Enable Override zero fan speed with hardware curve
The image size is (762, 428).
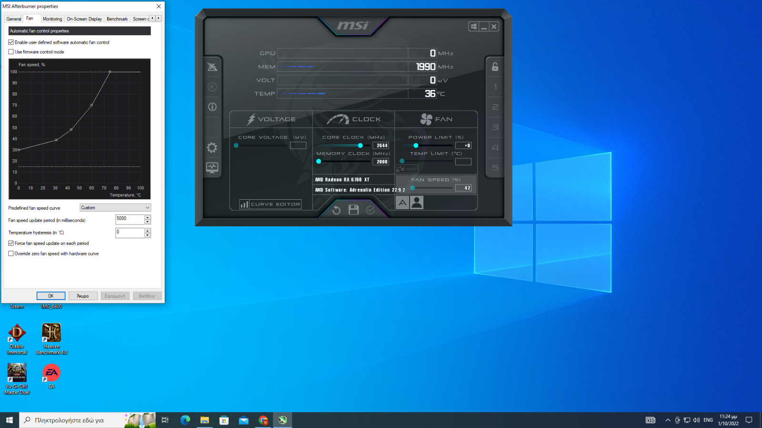tap(11, 253)
